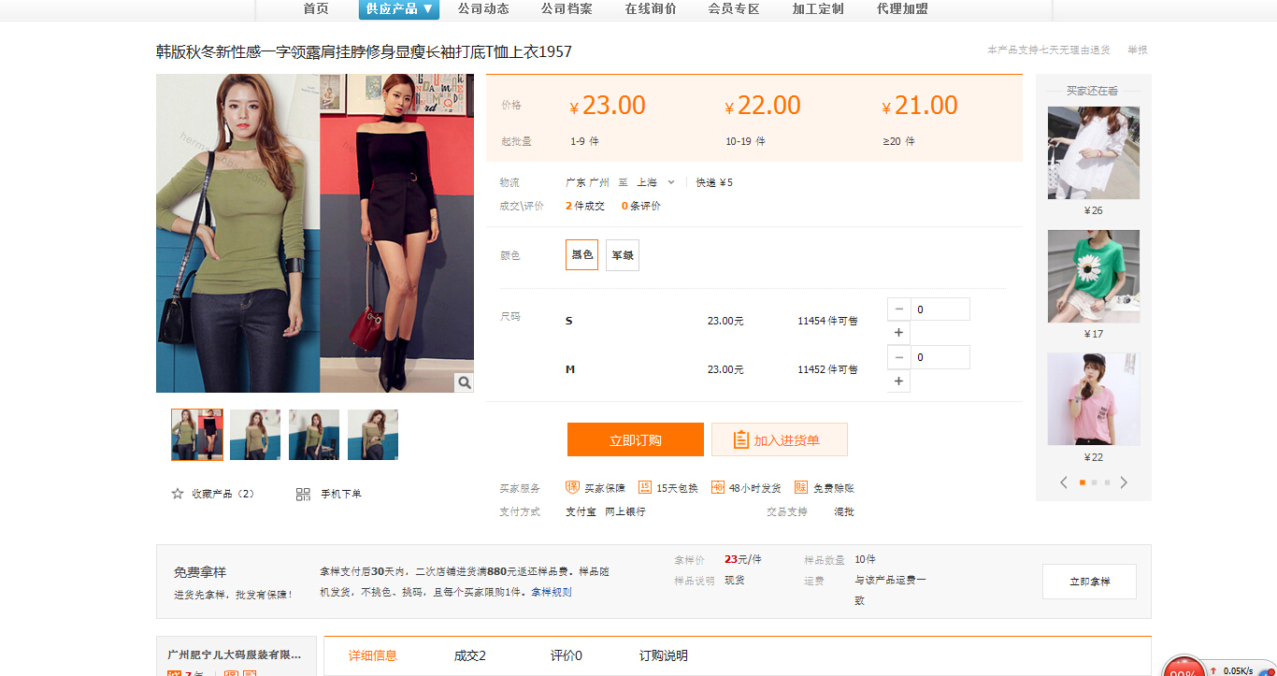Screen dimensions: 1277x676
Task: Switch to the 订购说明 tab
Action: [663, 656]
